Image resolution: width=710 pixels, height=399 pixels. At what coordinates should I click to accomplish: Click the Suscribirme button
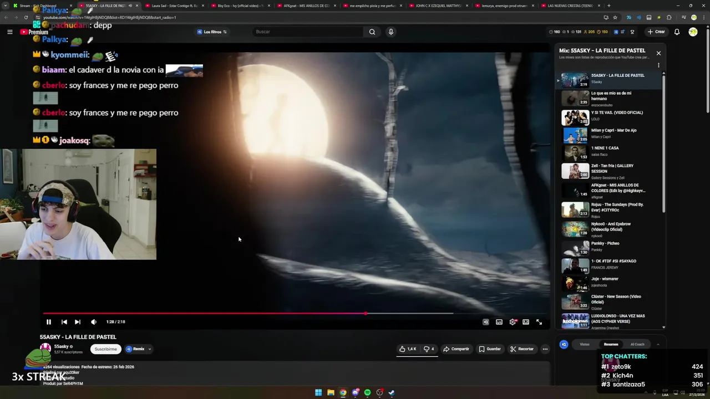pos(105,349)
